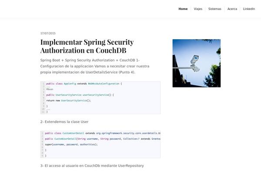Click the "3- El acceso al usuario" line
This screenshot has height=174, width=261.
(92, 166)
